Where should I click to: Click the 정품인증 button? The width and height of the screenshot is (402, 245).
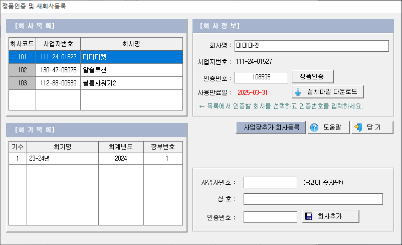[x=312, y=76]
